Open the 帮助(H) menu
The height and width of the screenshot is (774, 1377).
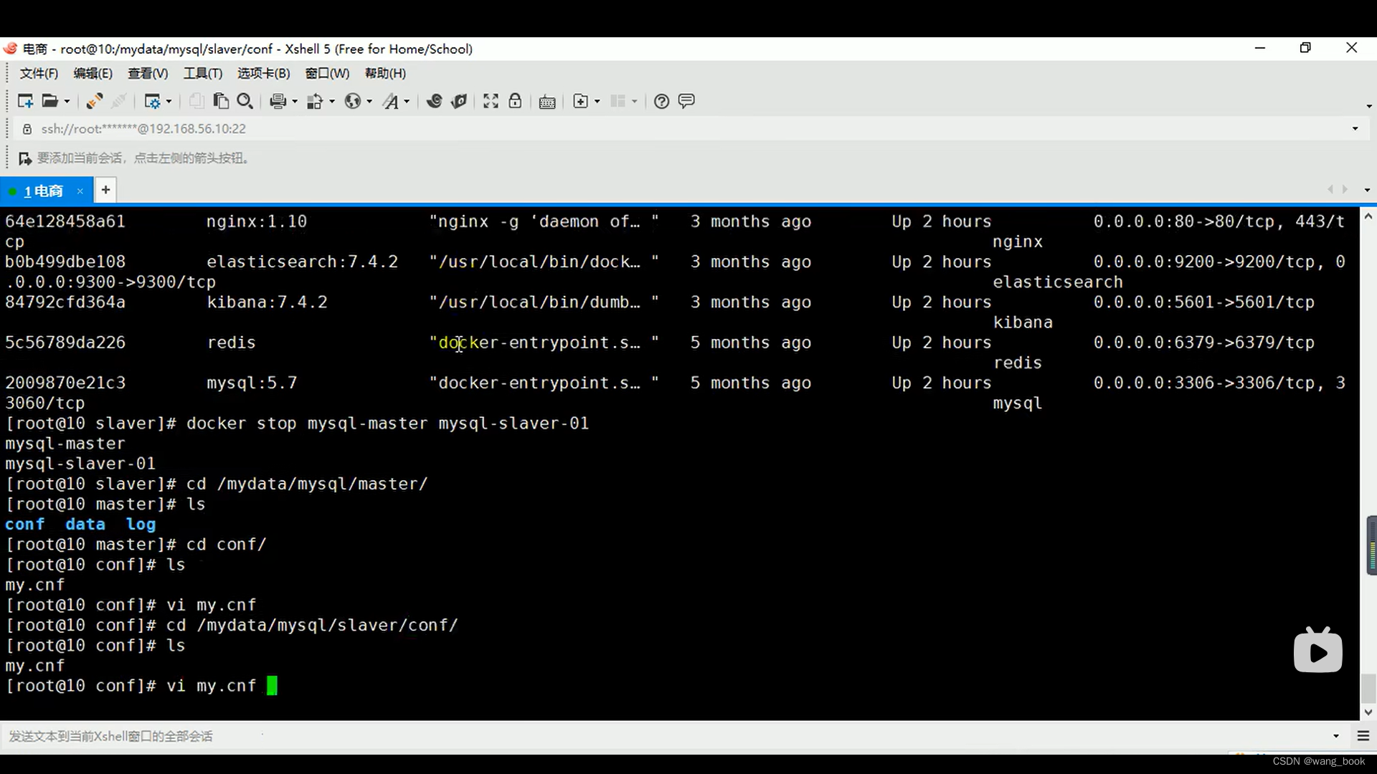pyautogui.click(x=385, y=73)
